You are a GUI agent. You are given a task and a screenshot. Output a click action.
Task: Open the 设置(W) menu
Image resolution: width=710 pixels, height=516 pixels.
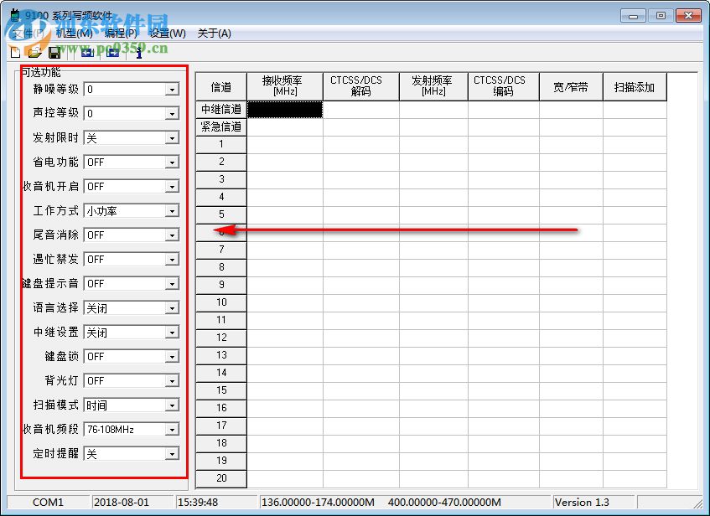pos(168,34)
